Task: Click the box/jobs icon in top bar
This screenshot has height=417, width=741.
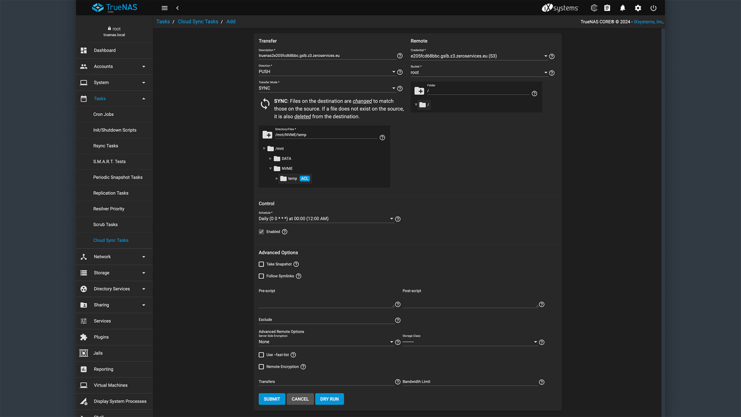Action: (594, 8)
